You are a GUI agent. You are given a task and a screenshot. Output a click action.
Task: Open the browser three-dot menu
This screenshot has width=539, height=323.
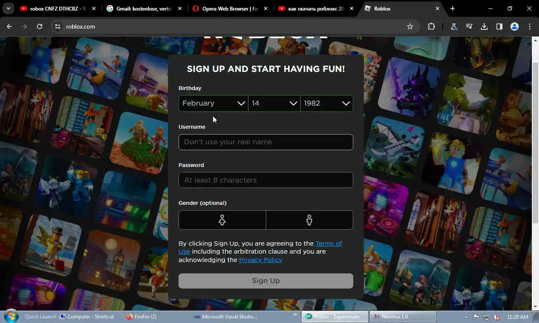coord(530,26)
